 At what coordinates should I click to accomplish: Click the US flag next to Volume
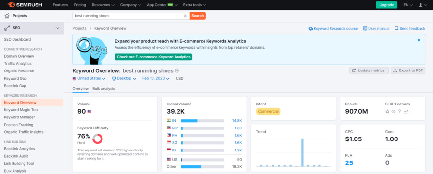tap(89, 112)
